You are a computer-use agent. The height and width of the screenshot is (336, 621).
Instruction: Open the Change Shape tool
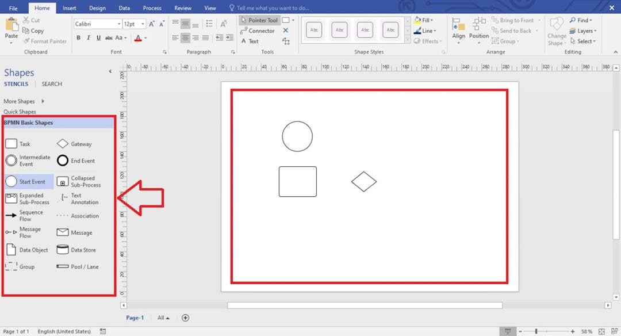pyautogui.click(x=556, y=32)
